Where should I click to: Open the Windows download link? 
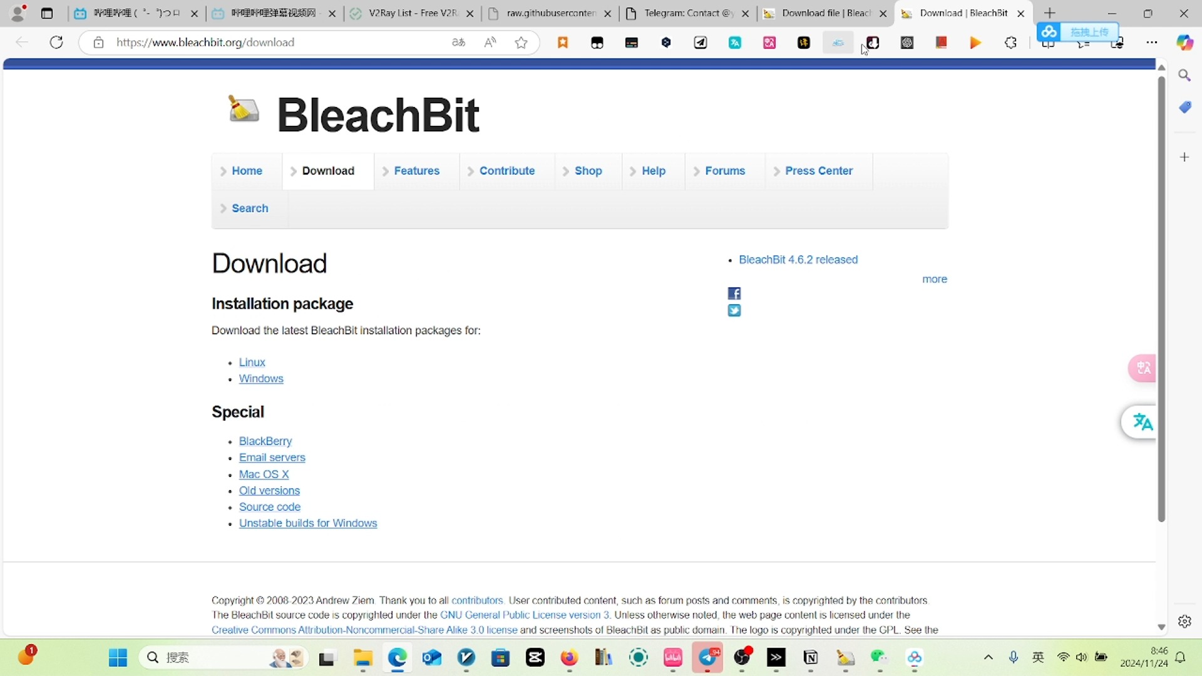[260, 379]
